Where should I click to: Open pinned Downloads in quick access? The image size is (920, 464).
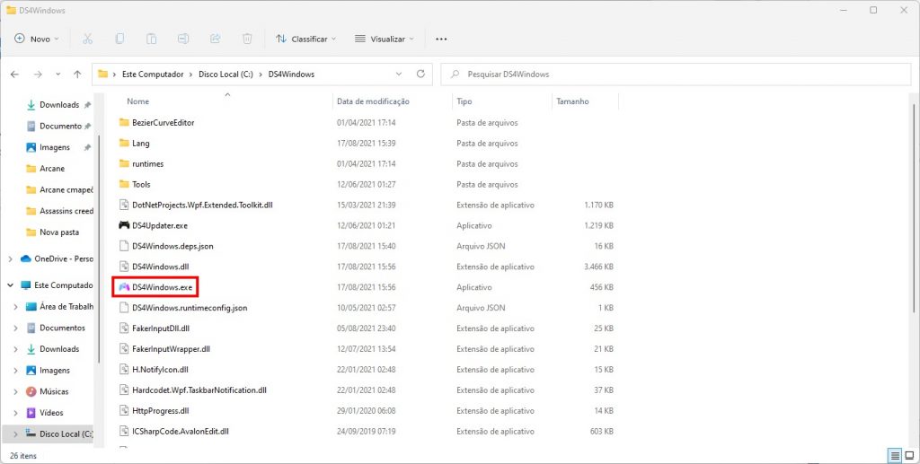click(58, 105)
